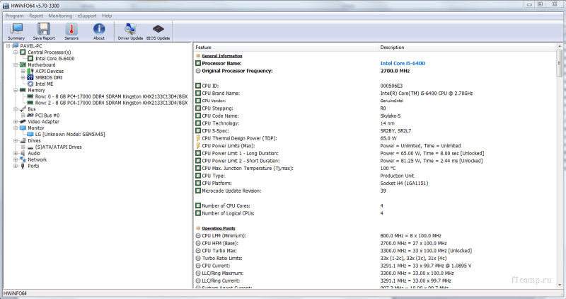Image resolution: width=566 pixels, height=299 pixels.
Task: Click the vertical scrollbar down arrow
Action: coord(560,283)
